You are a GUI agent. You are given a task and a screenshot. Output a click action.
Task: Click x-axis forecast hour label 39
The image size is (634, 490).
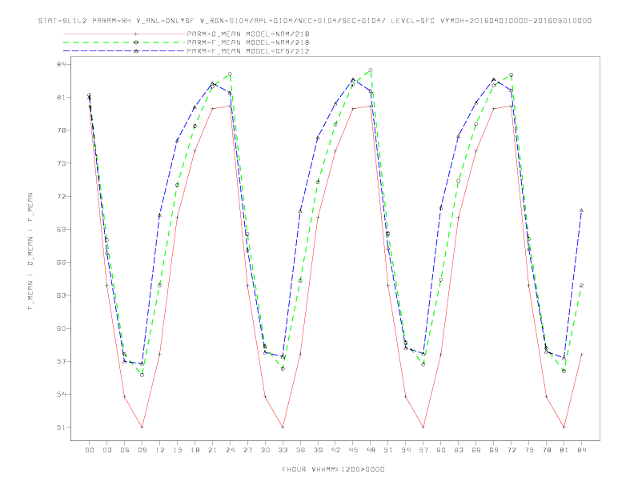(x=318, y=450)
